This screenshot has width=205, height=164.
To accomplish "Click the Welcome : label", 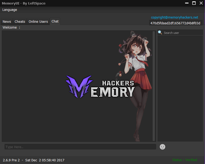I will 11,28.
